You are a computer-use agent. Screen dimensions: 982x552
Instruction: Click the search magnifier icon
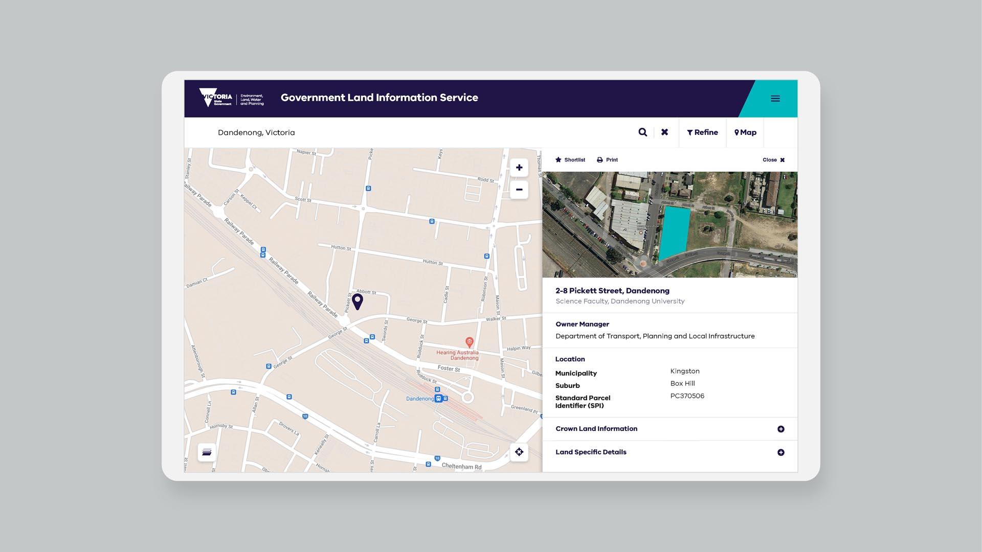642,132
